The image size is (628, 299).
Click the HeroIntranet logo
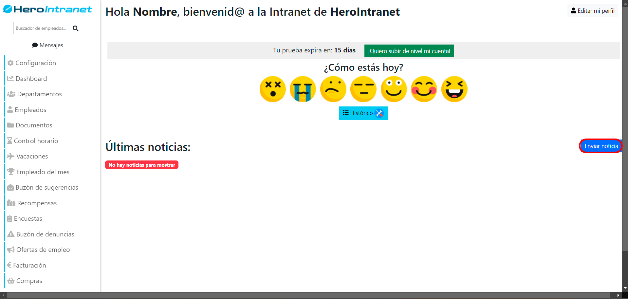pyautogui.click(x=47, y=9)
